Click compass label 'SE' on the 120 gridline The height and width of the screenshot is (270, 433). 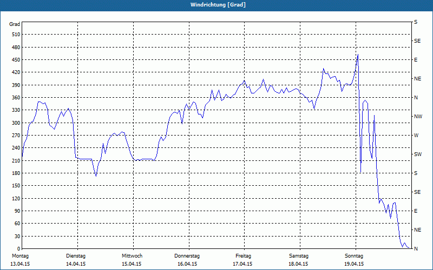417,192
